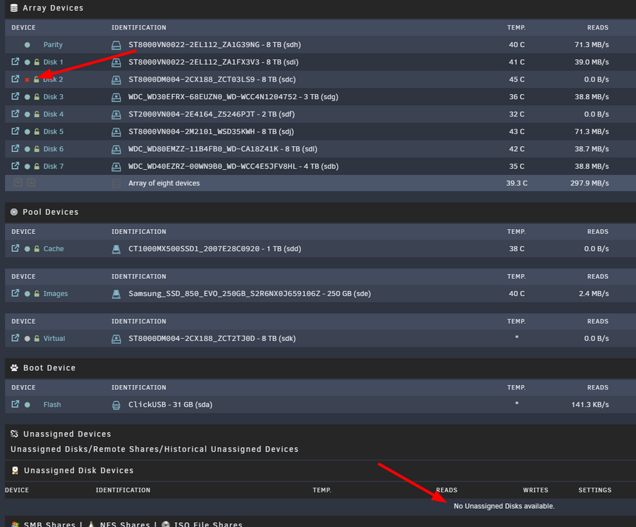Image resolution: width=636 pixels, height=527 pixels.
Task: Click ST2000VN004 identification text
Action: click(x=212, y=115)
